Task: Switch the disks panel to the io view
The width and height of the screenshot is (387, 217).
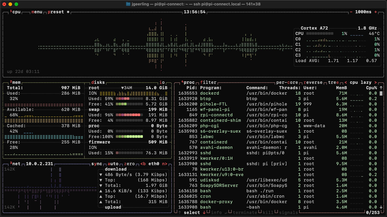Action: tap(162, 82)
